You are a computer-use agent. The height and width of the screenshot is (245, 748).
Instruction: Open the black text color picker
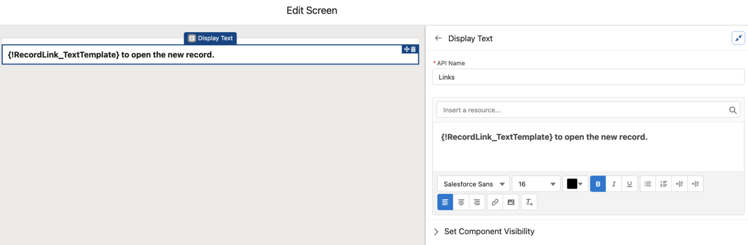tap(575, 184)
